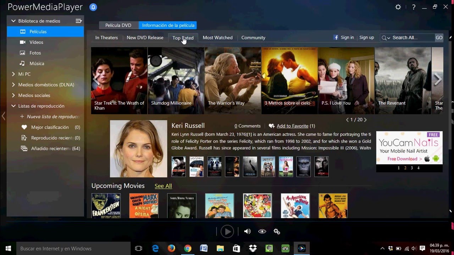Select Películas in the media library
454x255 pixels.
coord(45,32)
